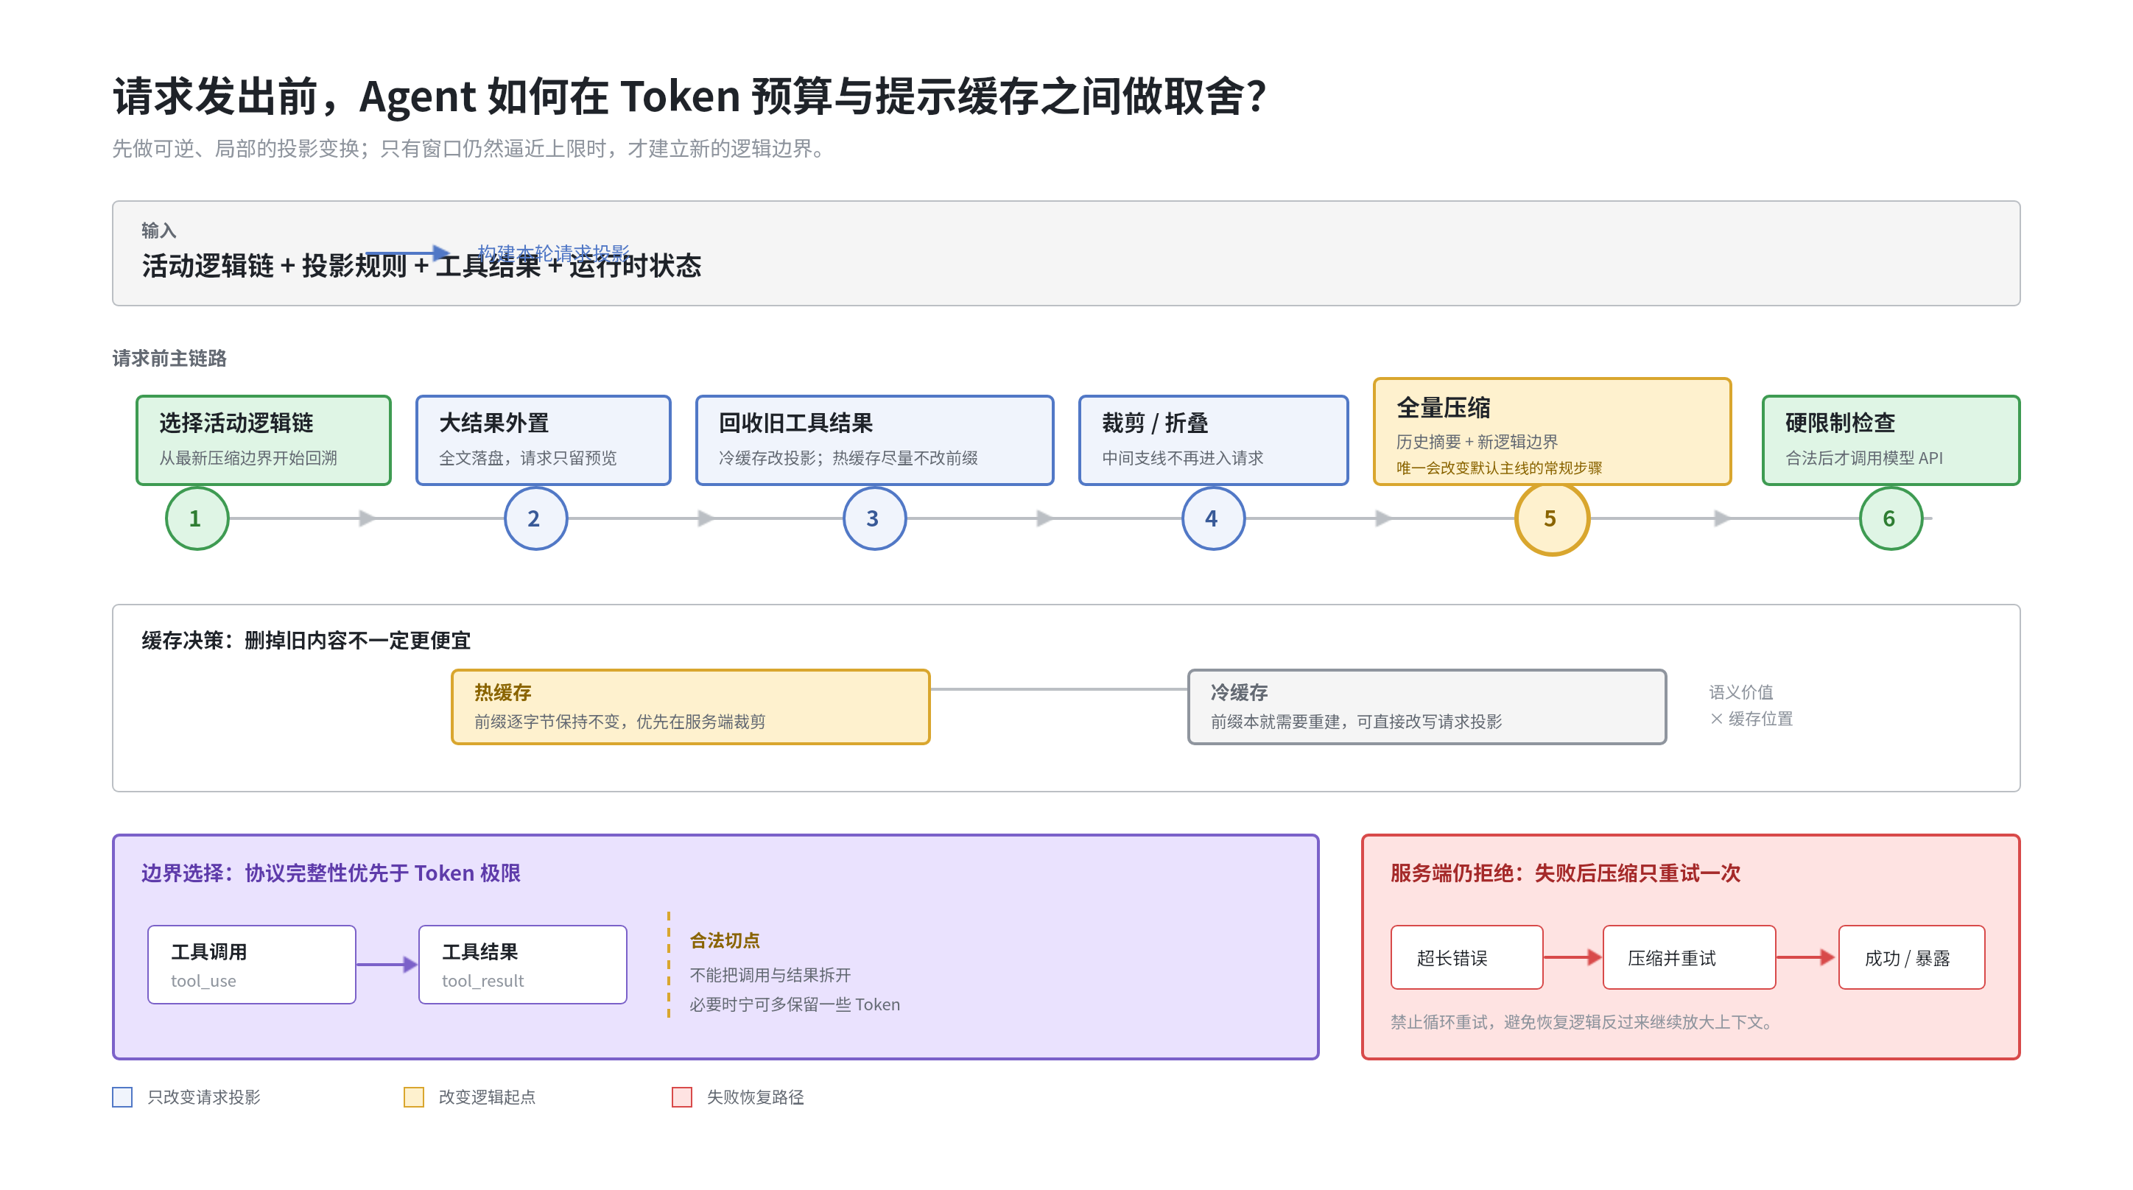The height and width of the screenshot is (1190, 2133).
Task: Select the 硬限制检查 step card
Action: click(x=1891, y=440)
